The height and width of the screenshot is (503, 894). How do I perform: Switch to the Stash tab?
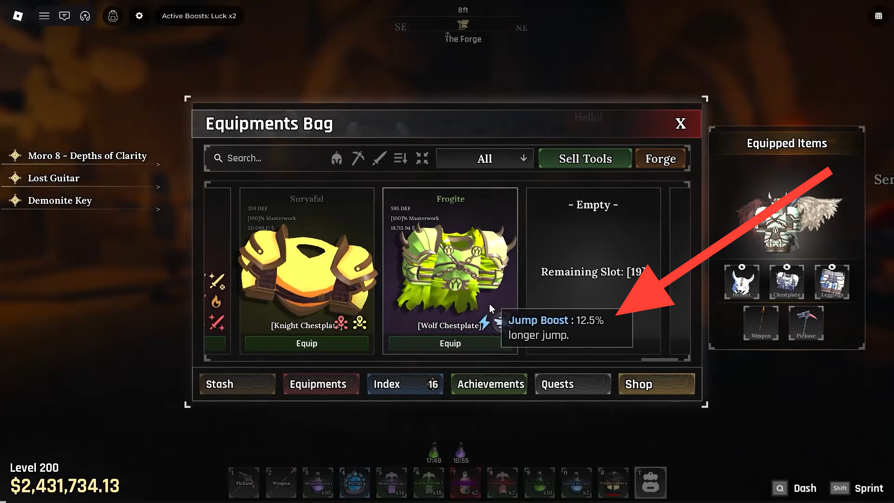238,384
